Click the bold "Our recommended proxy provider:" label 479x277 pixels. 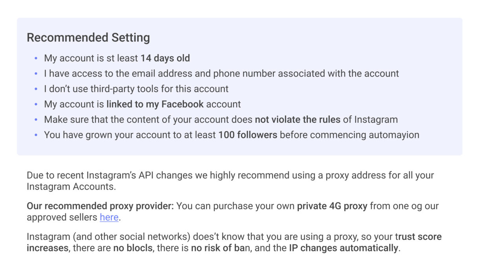[x=100, y=206]
